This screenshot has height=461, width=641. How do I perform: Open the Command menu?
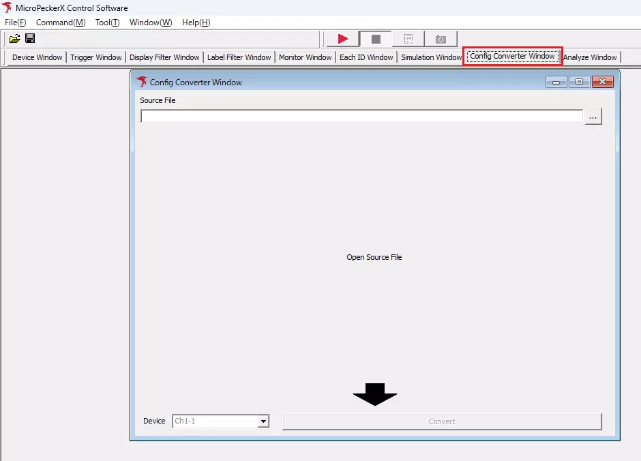[60, 23]
